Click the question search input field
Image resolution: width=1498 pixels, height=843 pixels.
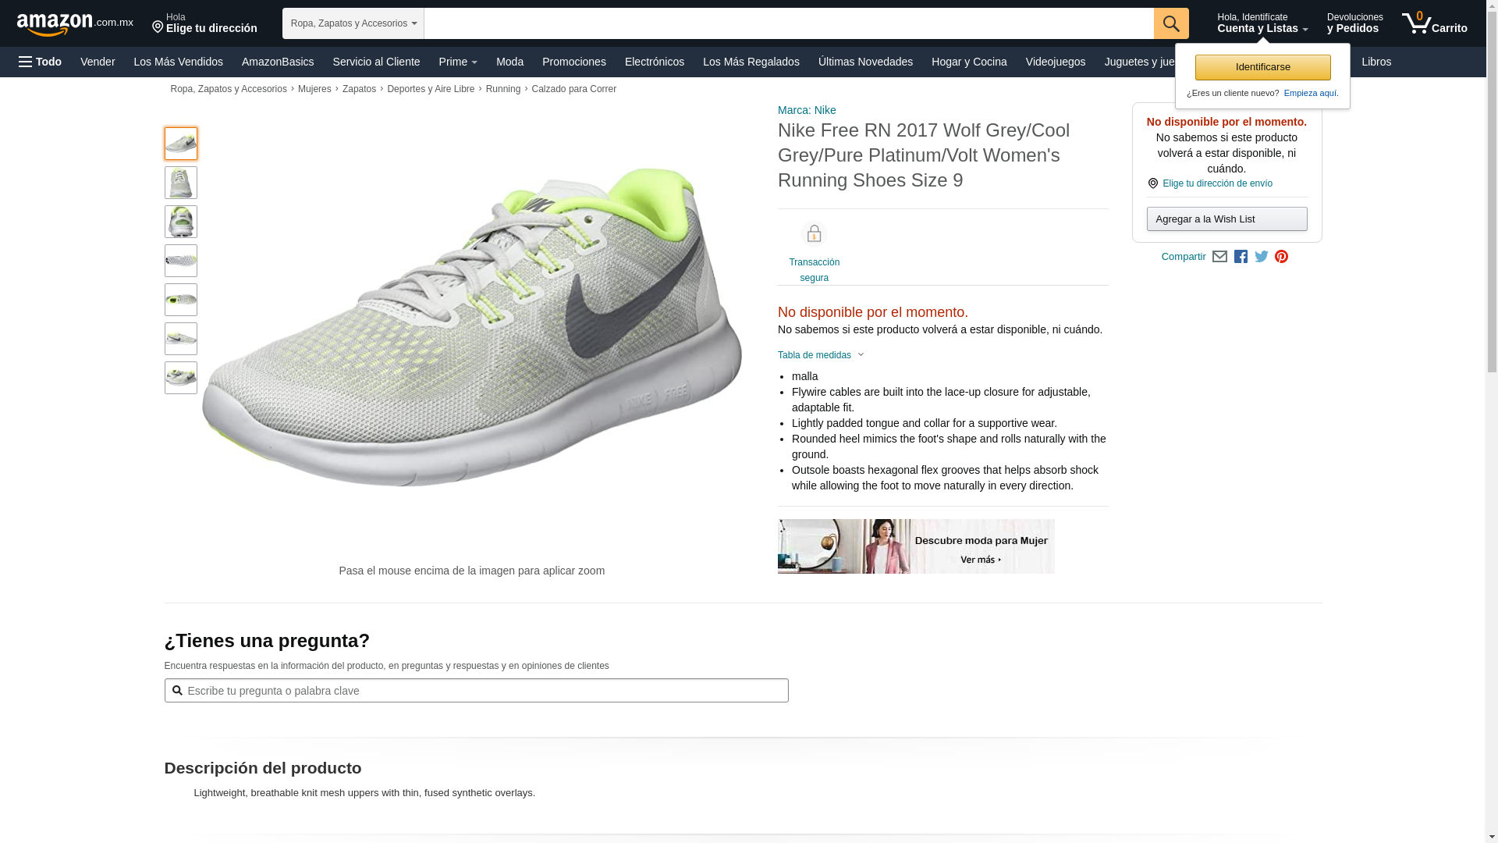pos(476,691)
